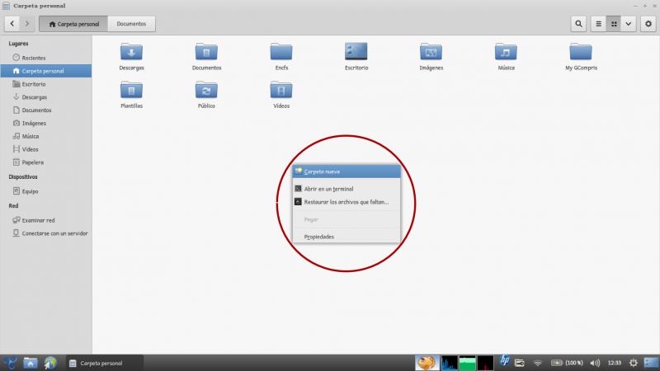Switch to list view
The height and width of the screenshot is (371, 660).
599,24
